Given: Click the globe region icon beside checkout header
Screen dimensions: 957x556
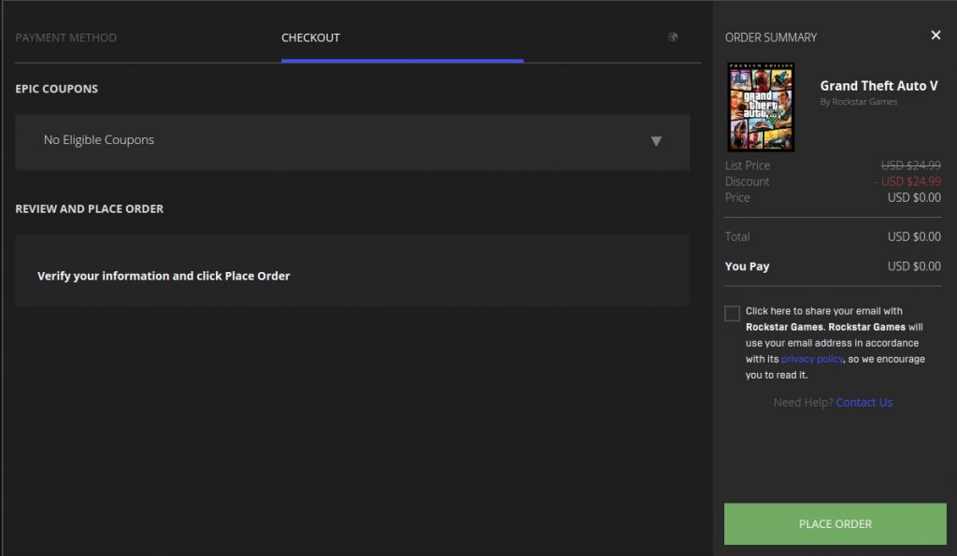Looking at the screenshot, I should coord(674,36).
